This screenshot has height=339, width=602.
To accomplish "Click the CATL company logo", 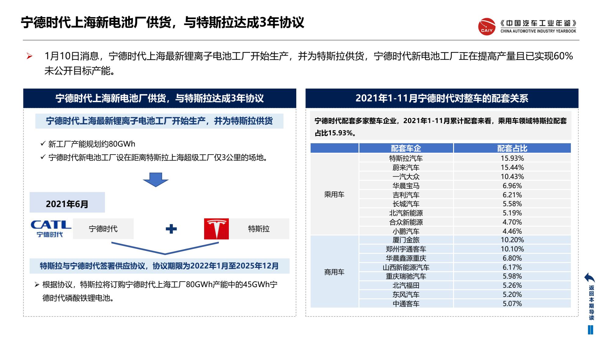I will tap(51, 229).
